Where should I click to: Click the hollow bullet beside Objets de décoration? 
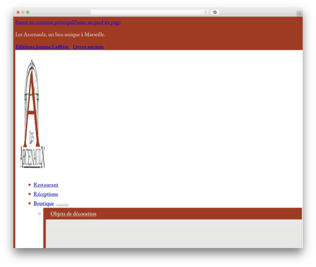point(39,214)
